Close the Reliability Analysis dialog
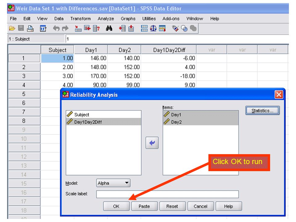 click(x=279, y=95)
